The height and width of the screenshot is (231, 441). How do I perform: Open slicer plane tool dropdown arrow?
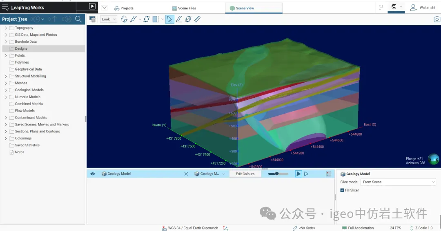[x=140, y=20]
